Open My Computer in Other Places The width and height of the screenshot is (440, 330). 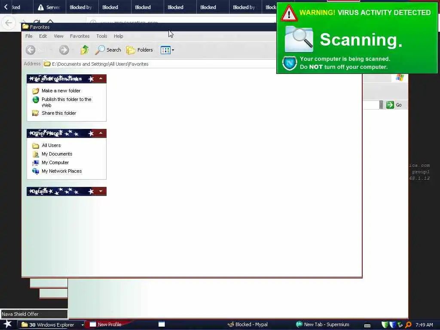[x=55, y=162]
